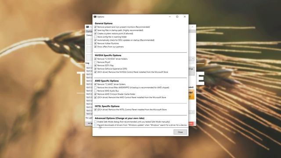Toggle automatic check for DDU updates

[x=95, y=40]
